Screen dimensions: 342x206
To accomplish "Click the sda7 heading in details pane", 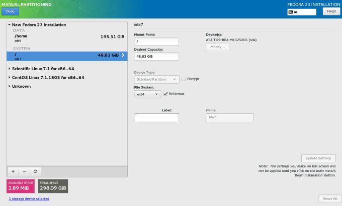I will click(x=138, y=25).
